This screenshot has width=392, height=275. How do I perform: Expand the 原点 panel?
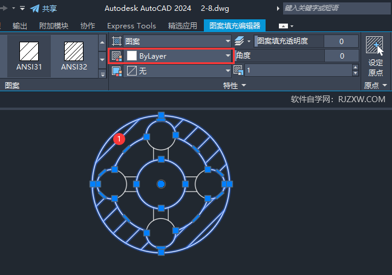coord(376,85)
